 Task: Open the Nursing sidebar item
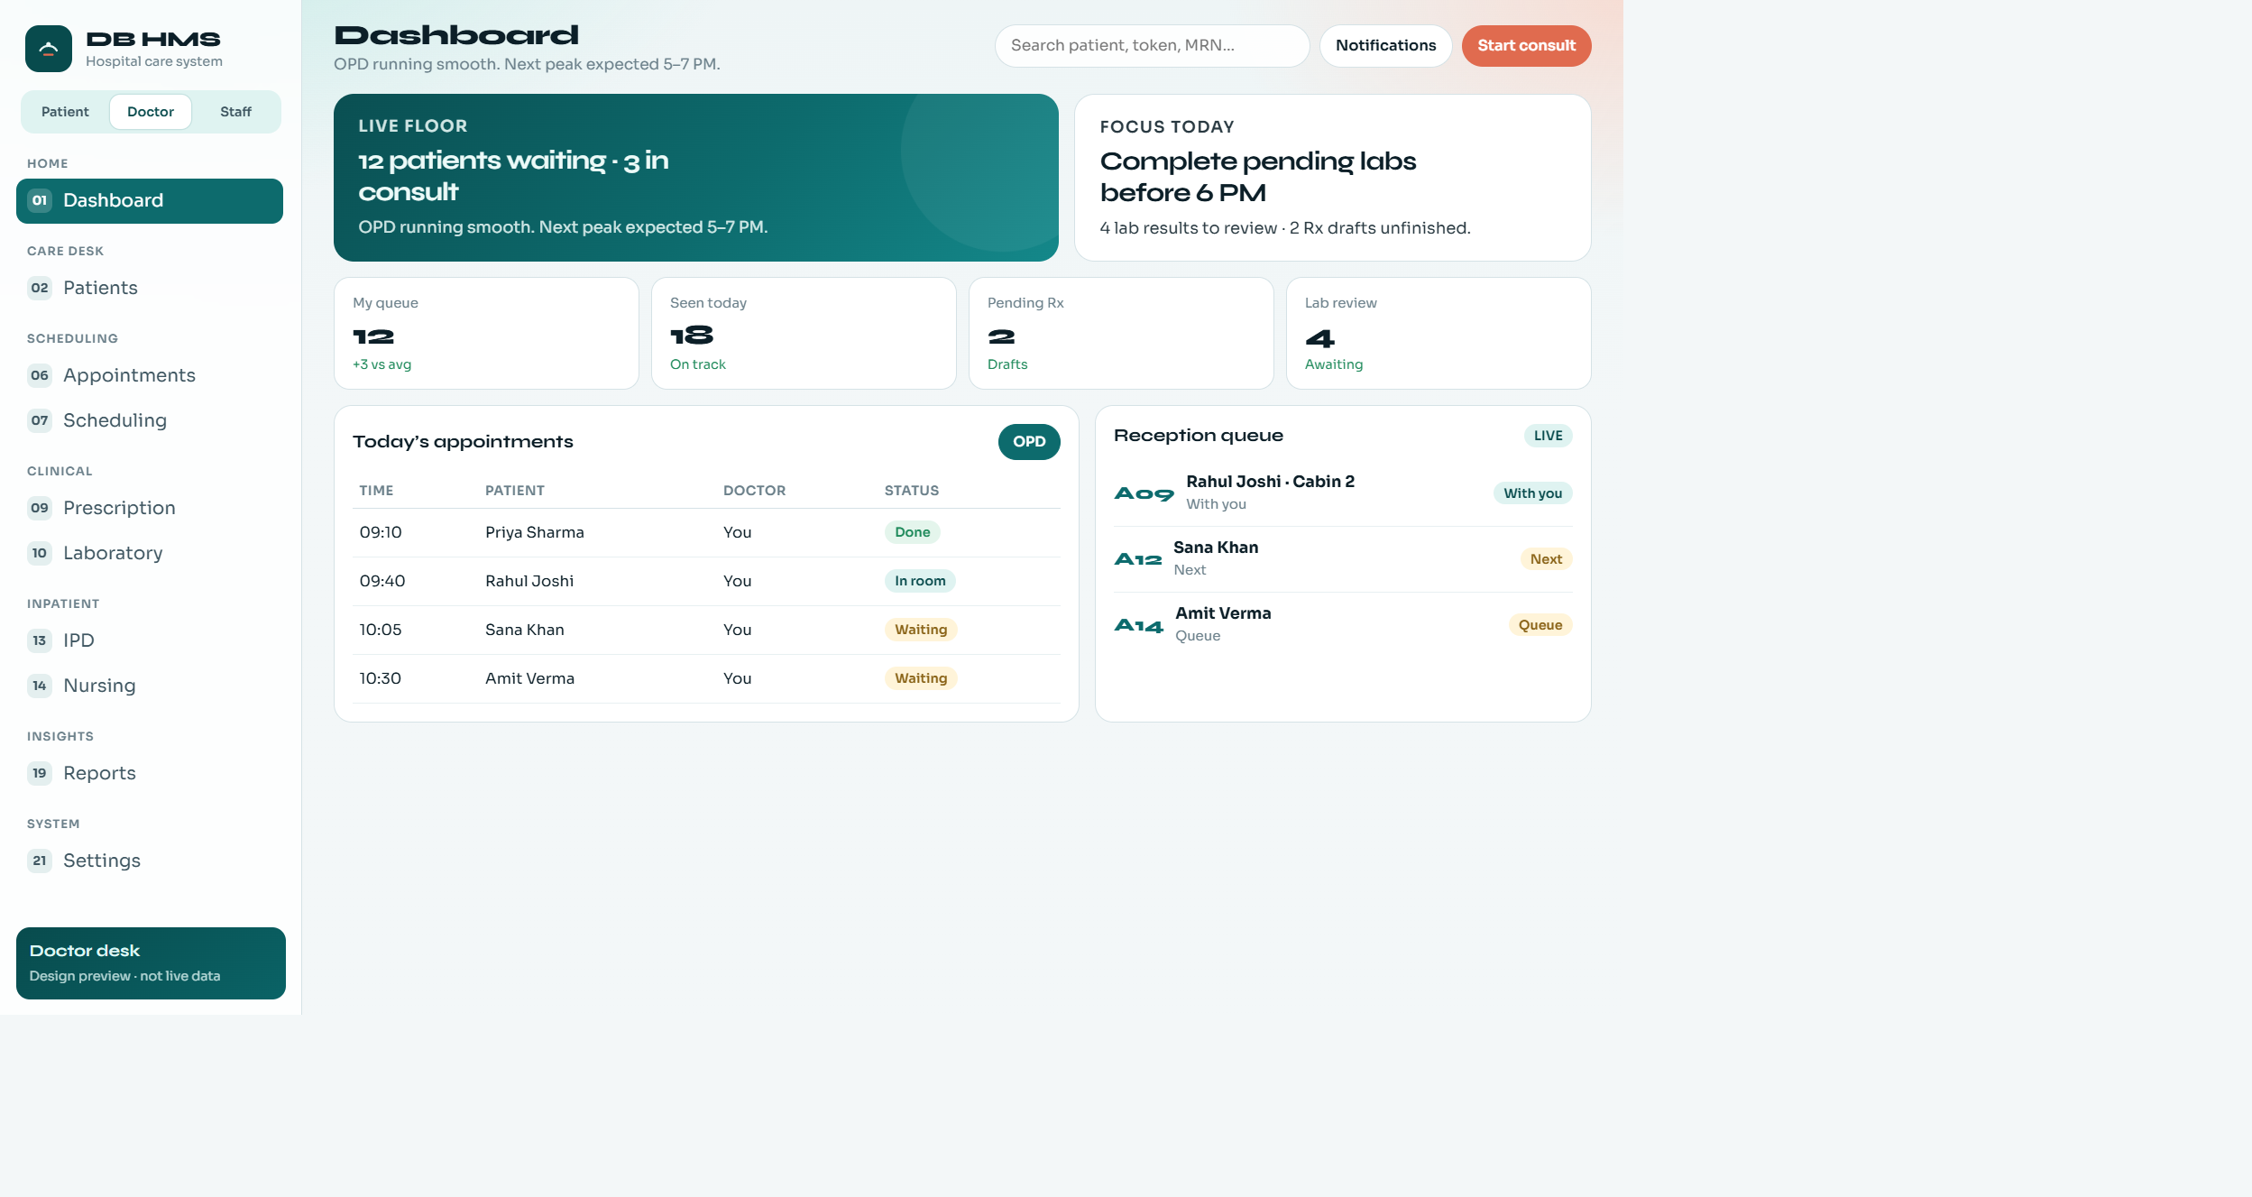tap(150, 686)
